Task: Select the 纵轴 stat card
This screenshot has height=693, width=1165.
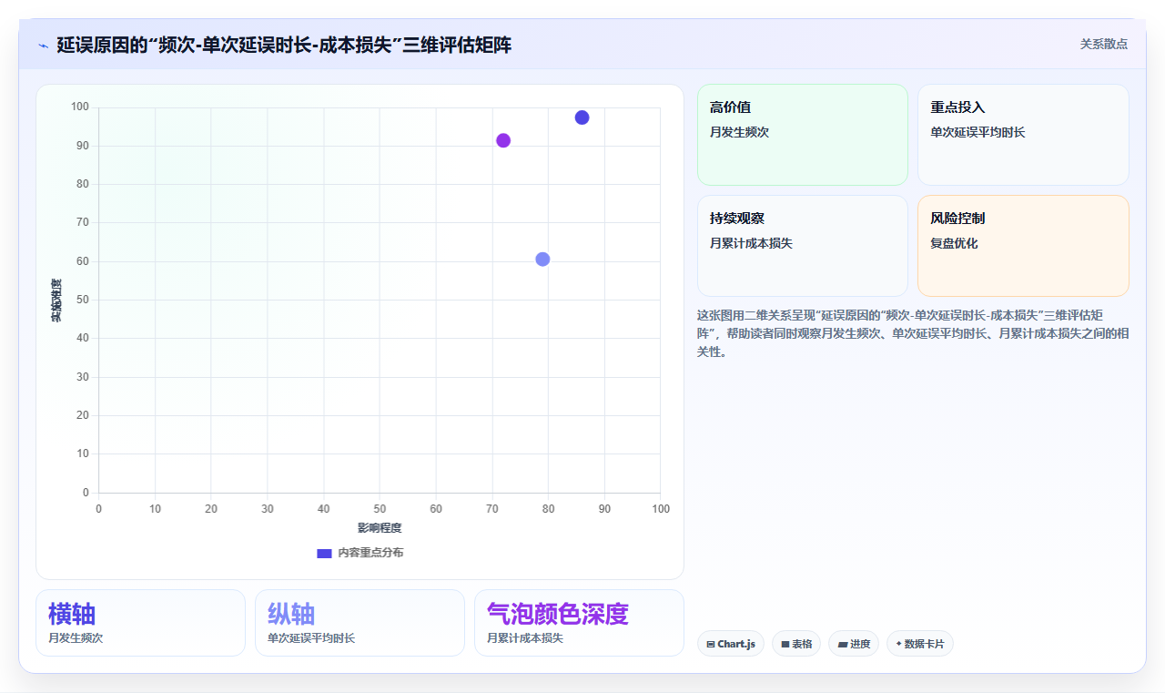Action: tap(360, 623)
